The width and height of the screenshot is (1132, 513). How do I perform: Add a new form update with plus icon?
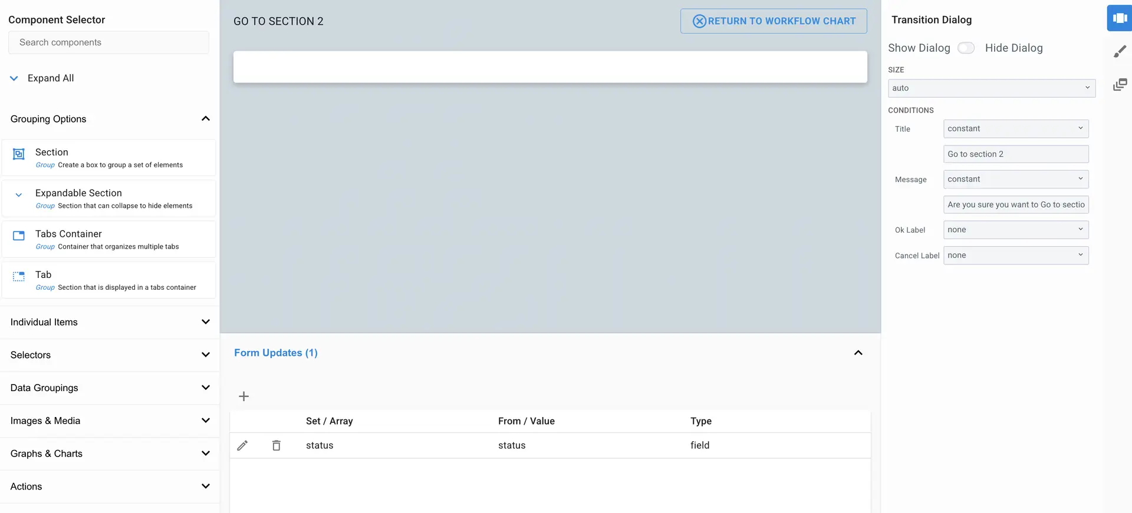[243, 396]
